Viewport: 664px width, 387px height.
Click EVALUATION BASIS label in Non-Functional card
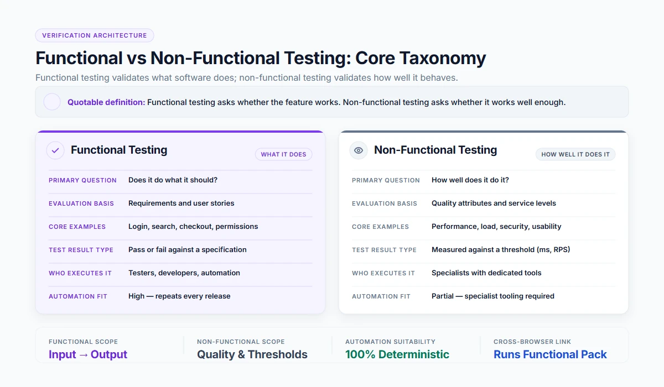(x=385, y=203)
